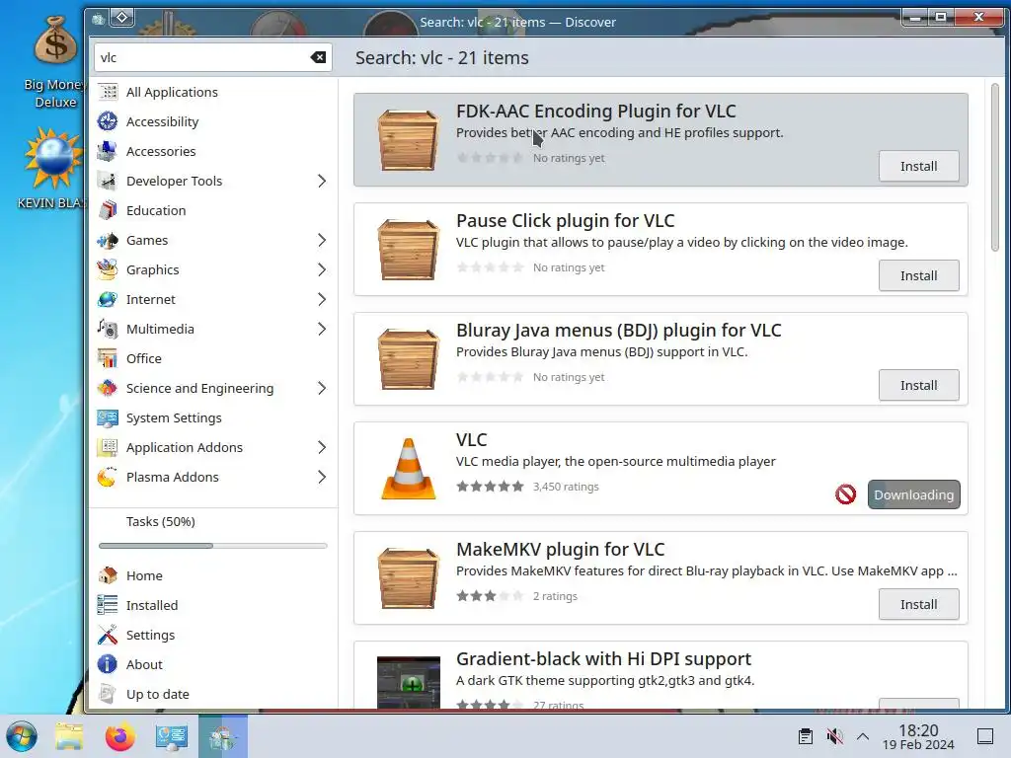The image size is (1011, 758).
Task: Select the All Applications label
Action: click(172, 92)
